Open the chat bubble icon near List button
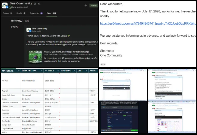This screenshot has height=135, width=197. tap(86, 5)
